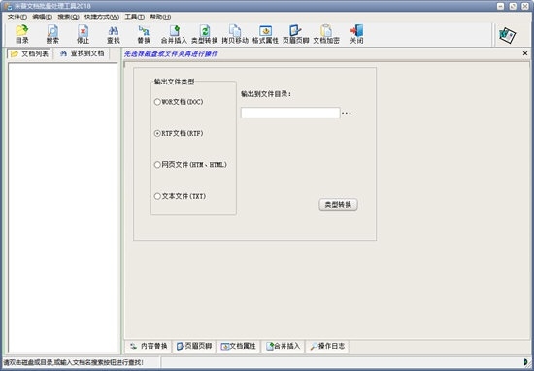Open the 帮助 menu

coord(160,17)
